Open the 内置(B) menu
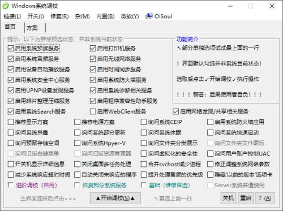This screenshot has height=211, width=283. pos(105,16)
